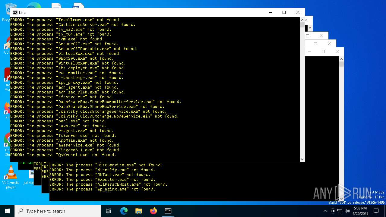The width and height of the screenshot is (386, 217).
Task: Open Task View from the taskbar
Action: (x=109, y=211)
